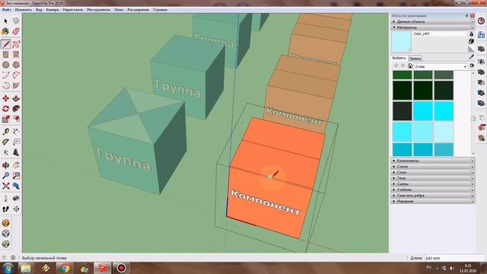Click the SketchUp taskbar button
The image size is (487, 274).
(x=103, y=268)
